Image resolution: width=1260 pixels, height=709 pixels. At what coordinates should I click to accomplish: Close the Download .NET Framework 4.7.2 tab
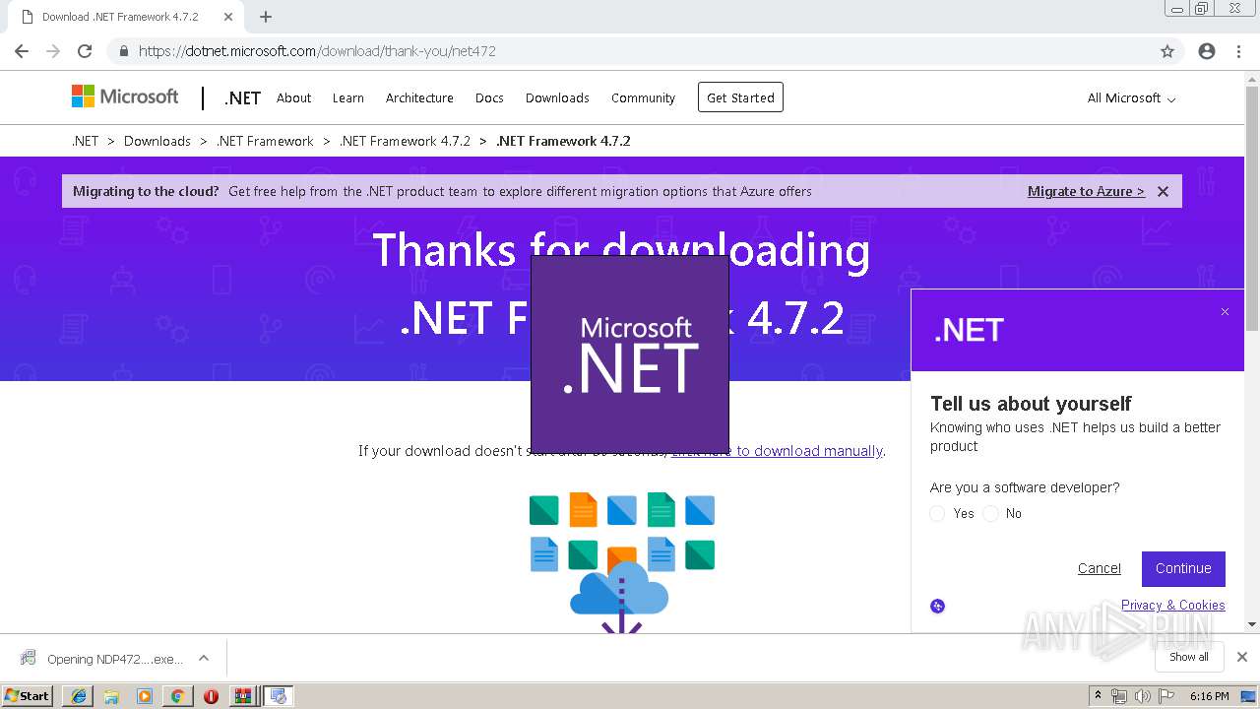click(228, 17)
